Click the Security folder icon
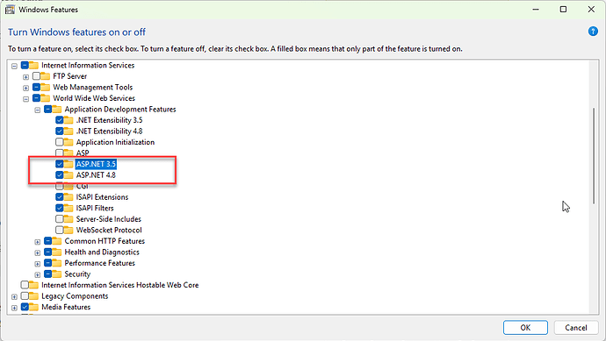This screenshot has width=606, height=341. pyautogui.click(x=57, y=274)
